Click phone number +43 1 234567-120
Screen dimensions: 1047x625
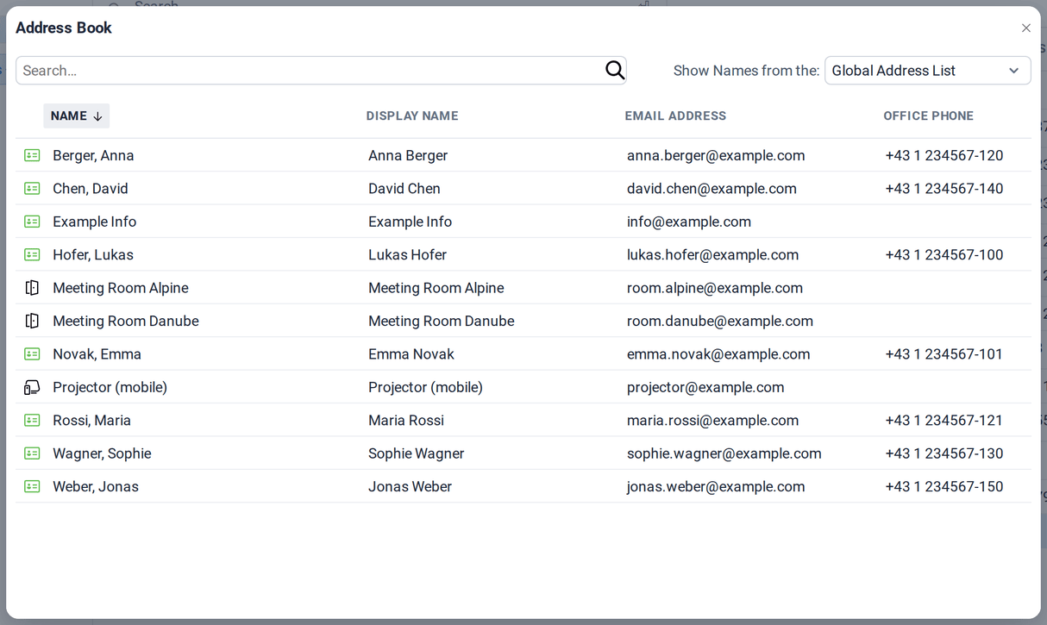(x=944, y=156)
